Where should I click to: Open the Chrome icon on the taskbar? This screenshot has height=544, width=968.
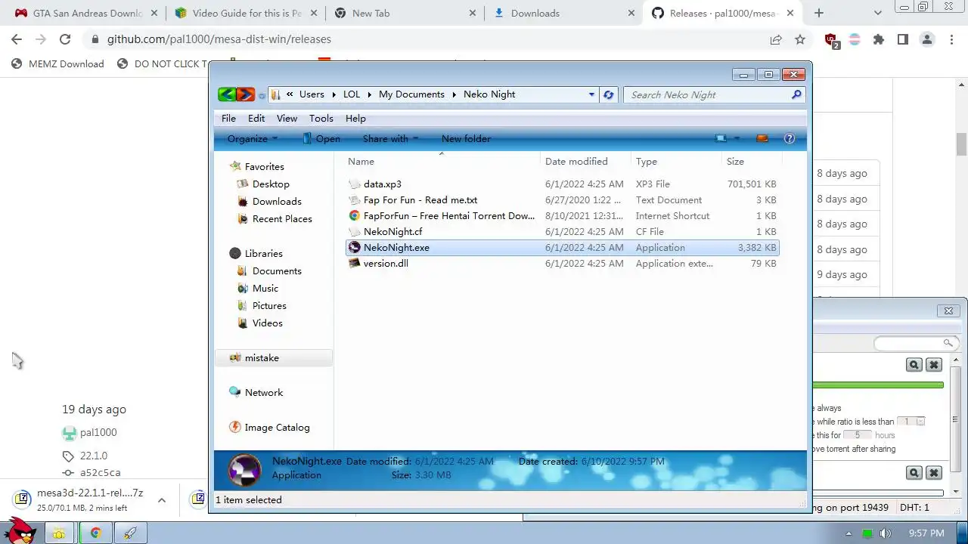95,533
